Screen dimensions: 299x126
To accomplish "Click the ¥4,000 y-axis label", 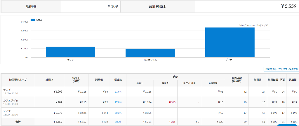I will pos(25,22).
